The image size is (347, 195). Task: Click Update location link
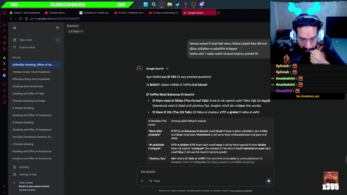[27, 190]
